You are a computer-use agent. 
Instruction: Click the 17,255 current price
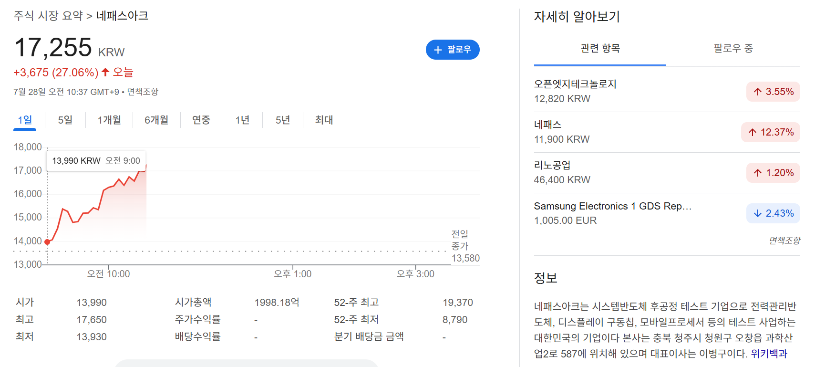53,48
